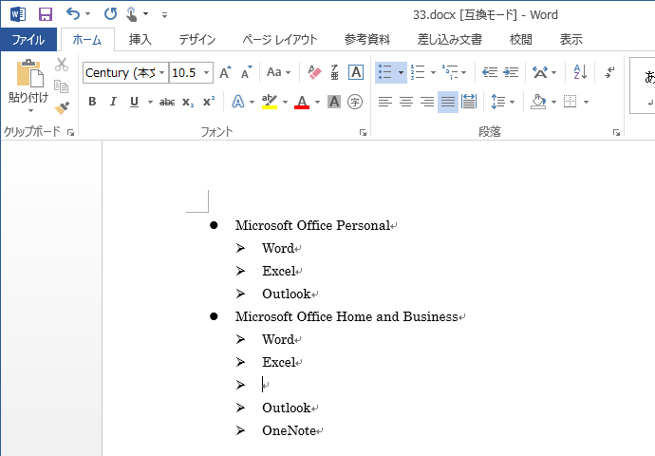Align text right
The width and height of the screenshot is (655, 456).
427,102
